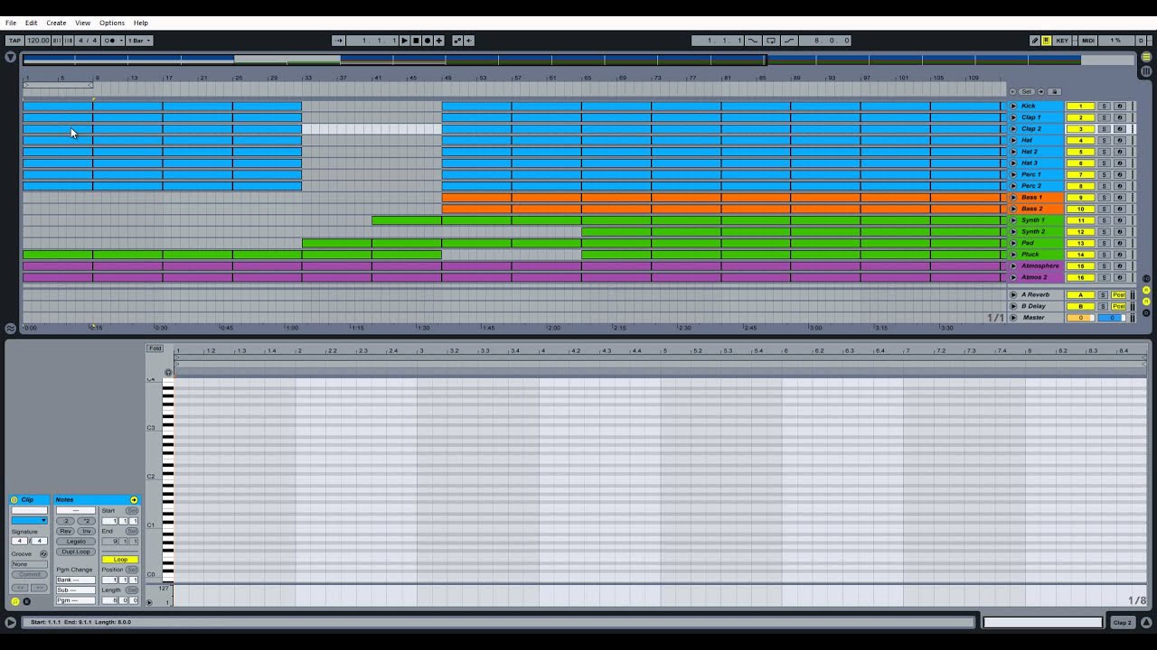The width and height of the screenshot is (1157, 650).
Task: Open the View menu
Action: (82, 23)
